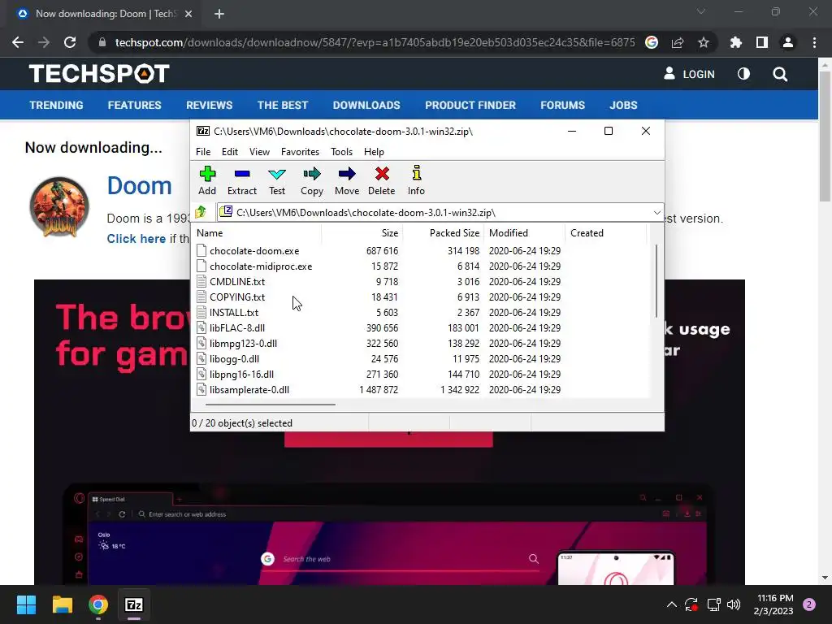Click the up-one-folder icon beside path box
832x624 pixels.
click(201, 212)
